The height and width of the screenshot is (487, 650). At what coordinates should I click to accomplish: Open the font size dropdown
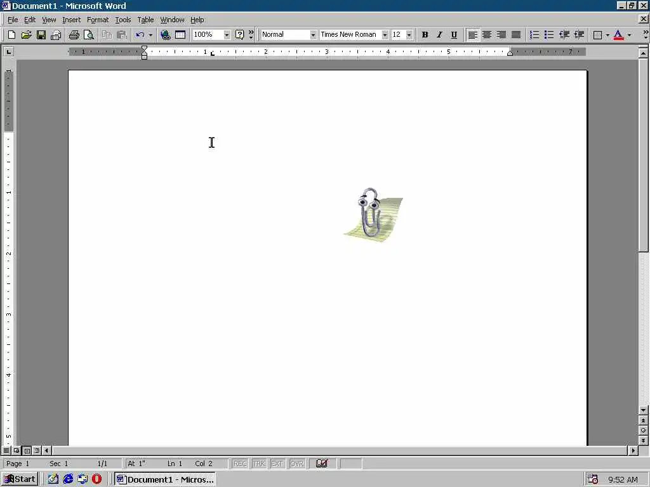point(409,35)
